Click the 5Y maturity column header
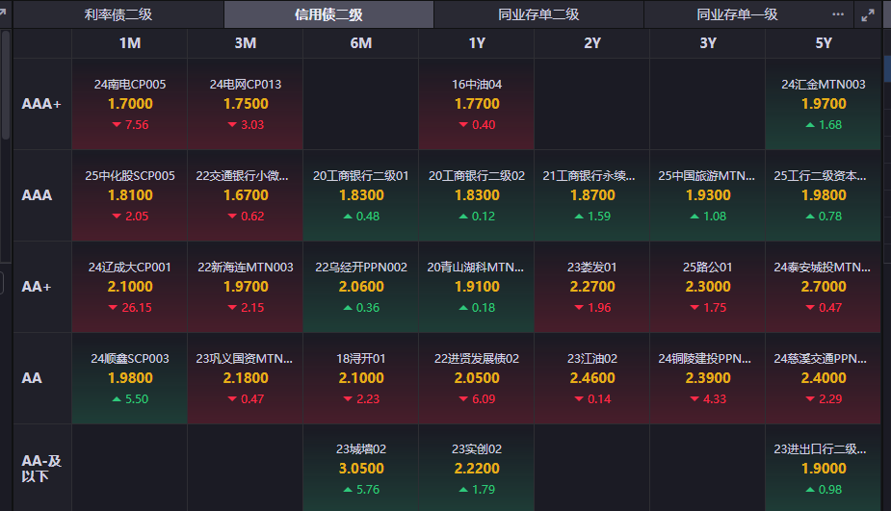 [824, 43]
